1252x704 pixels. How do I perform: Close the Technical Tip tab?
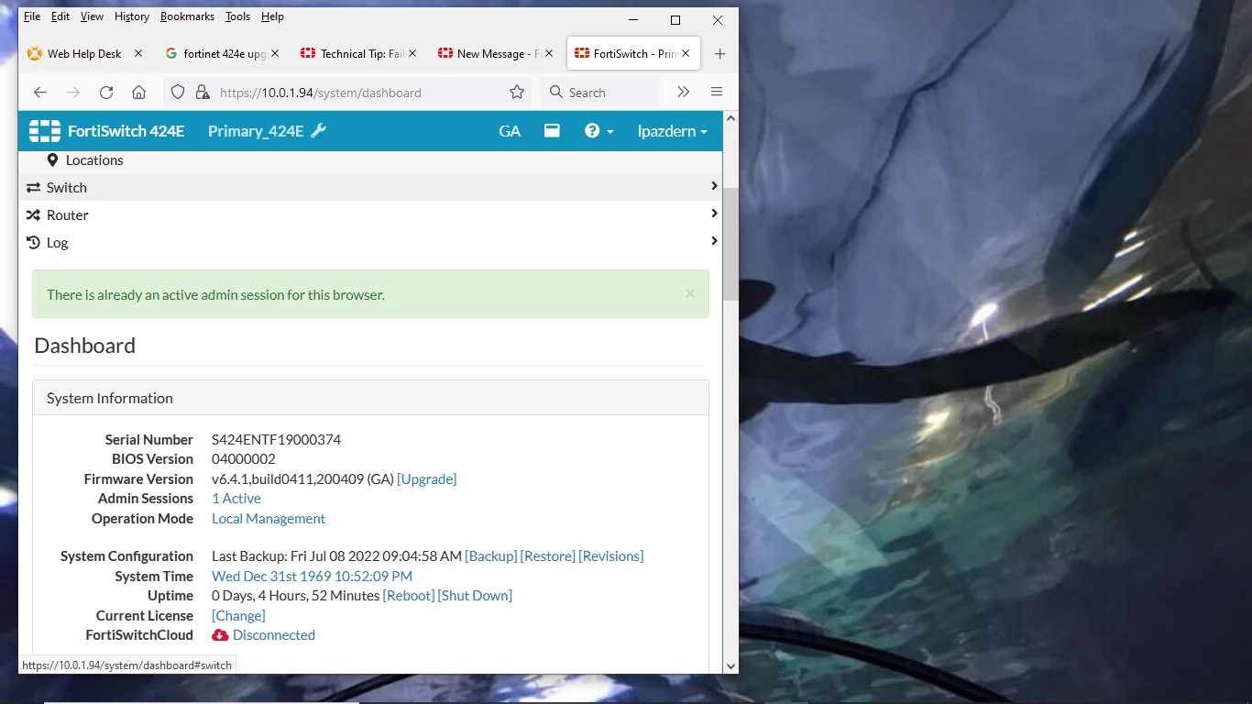click(412, 54)
